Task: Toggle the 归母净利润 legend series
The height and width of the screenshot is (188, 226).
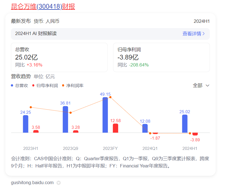Action: click(45, 86)
